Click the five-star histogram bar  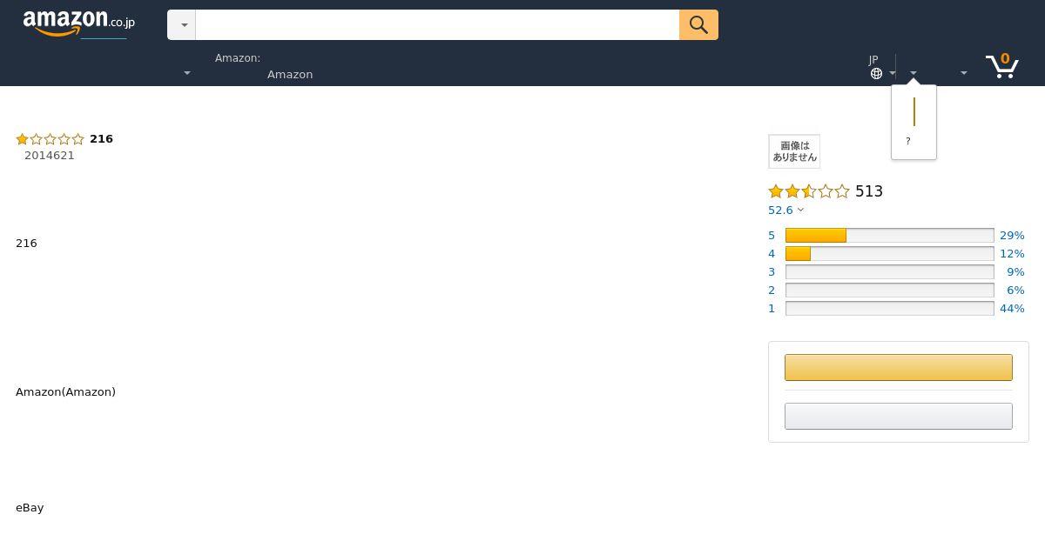[889, 236]
